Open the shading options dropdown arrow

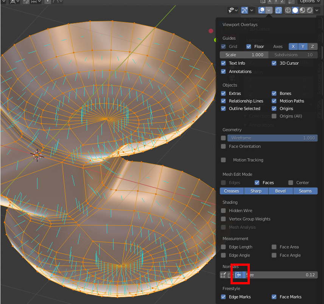pos(317,10)
